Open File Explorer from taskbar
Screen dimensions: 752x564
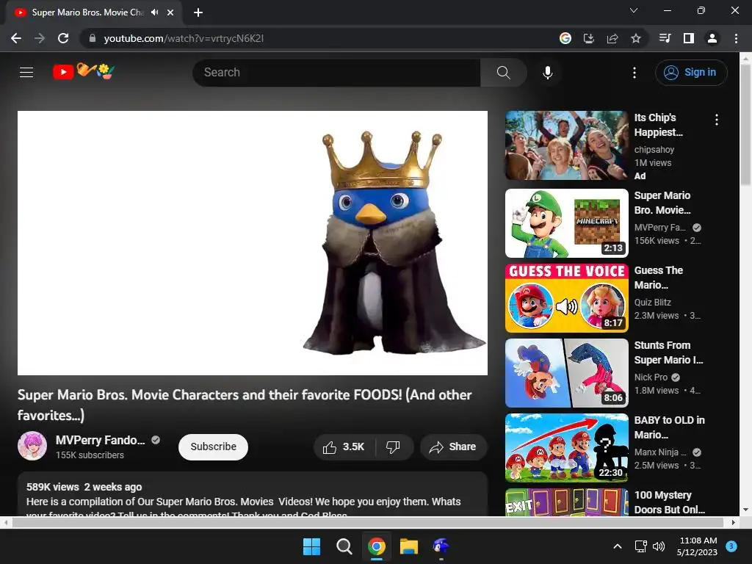click(x=409, y=546)
